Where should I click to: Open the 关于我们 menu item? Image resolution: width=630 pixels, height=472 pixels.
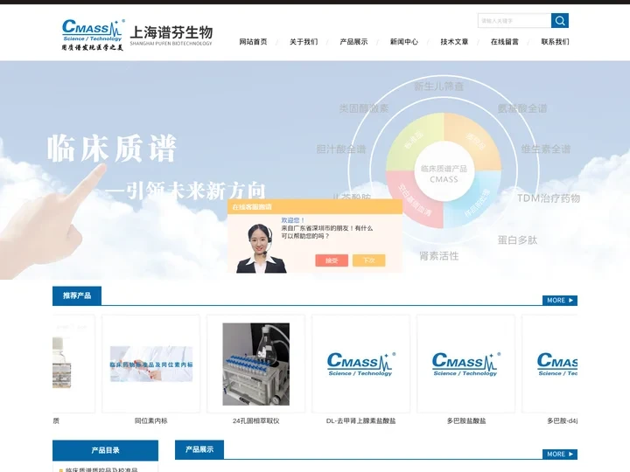click(x=304, y=42)
